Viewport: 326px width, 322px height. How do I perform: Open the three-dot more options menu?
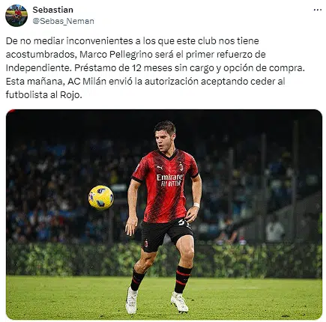318,10
